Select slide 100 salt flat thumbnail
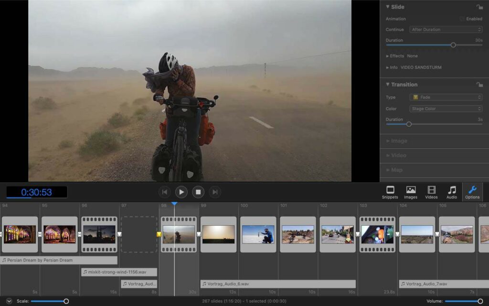This screenshot has width=489, height=306. pos(258,234)
